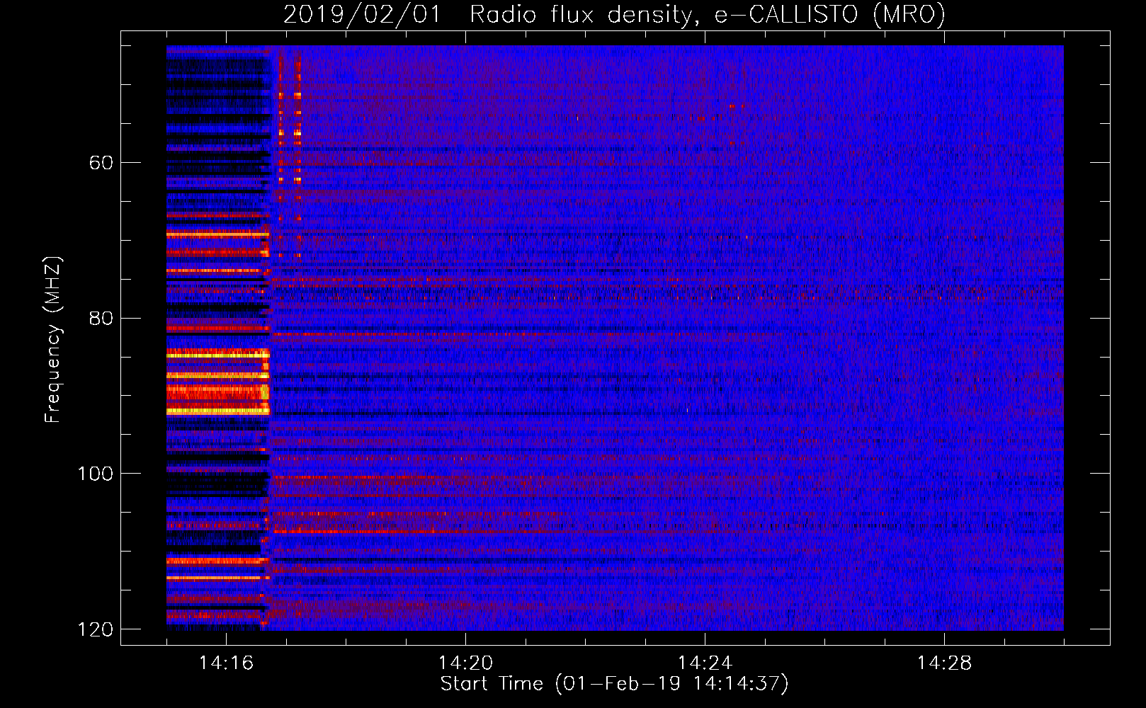
Task: Click the 80 frequency tick label
Action: point(101,318)
